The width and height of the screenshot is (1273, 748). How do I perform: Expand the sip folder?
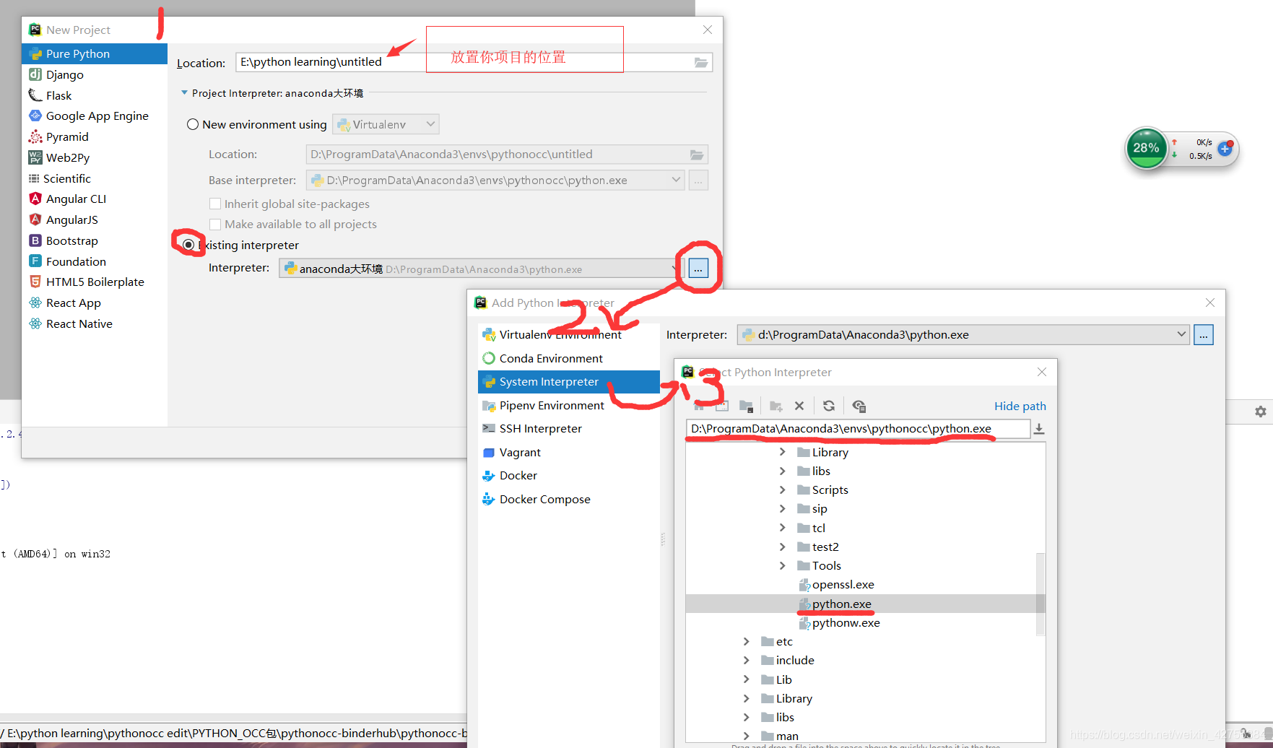coord(782,508)
